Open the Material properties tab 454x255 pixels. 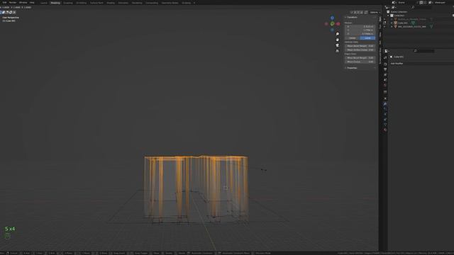[x=385, y=130]
